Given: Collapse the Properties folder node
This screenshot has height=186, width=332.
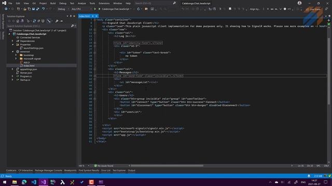Looking at the screenshot, I should coord(12,44).
